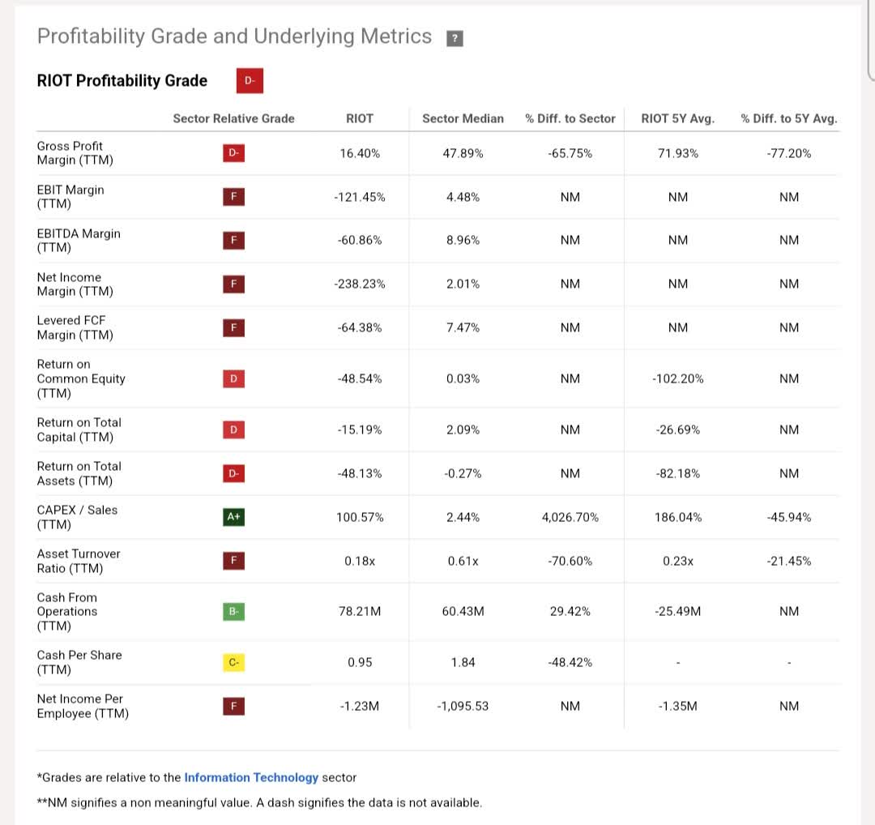The image size is (875, 825).
Task: Click the D grade for Return on Total Capital
Action: coord(233,430)
